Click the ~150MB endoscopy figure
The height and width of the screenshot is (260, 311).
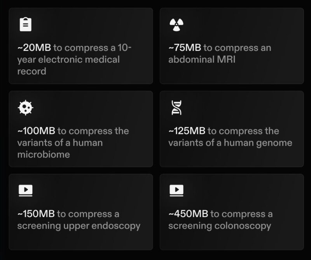36,214
